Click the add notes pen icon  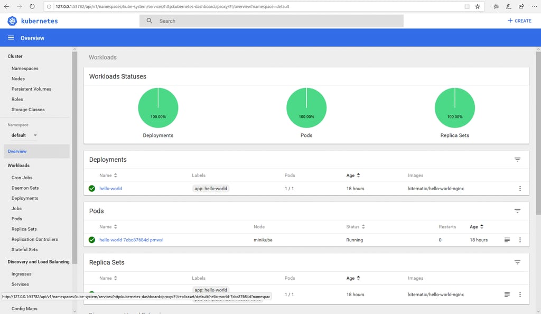(509, 6)
